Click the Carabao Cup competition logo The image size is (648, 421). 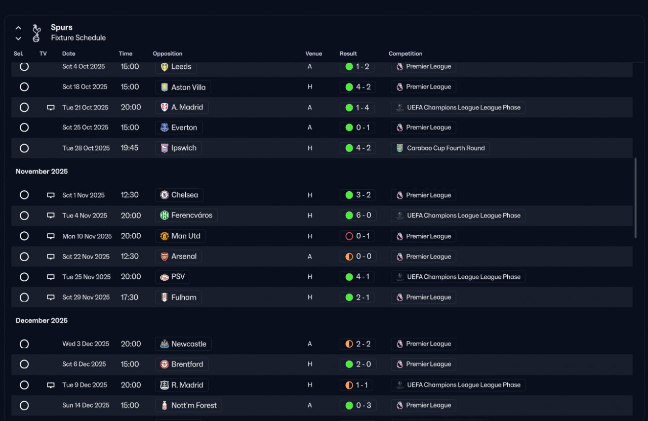400,148
